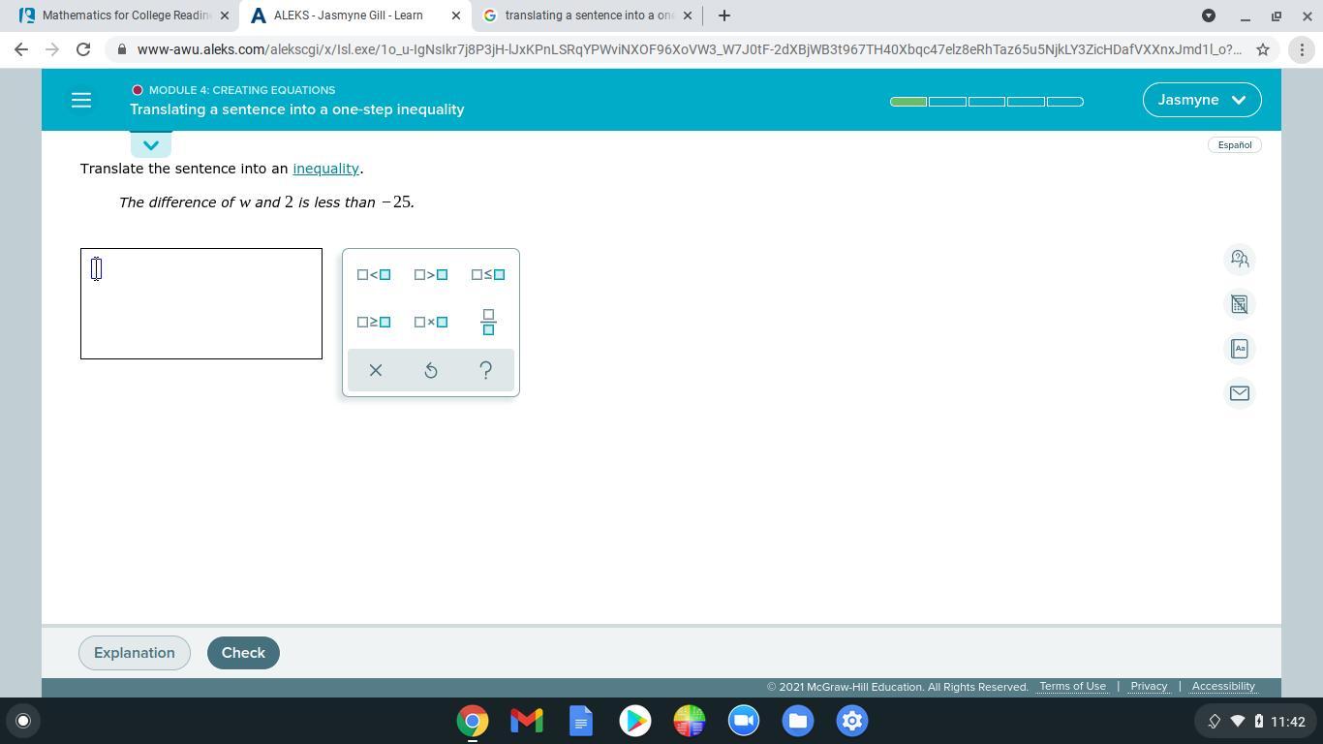This screenshot has width=1323, height=744.
Task: Open the keypad help question mark
Action: click(486, 370)
